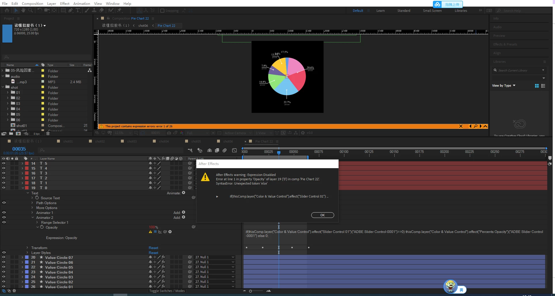Click OK in After Effects warning dialog
The image size is (555, 296).
[x=323, y=215]
